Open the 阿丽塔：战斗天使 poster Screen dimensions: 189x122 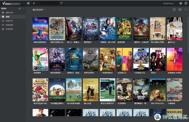(107, 29)
